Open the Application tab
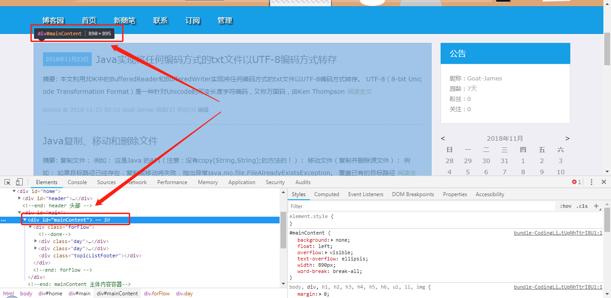The image size is (611, 298). [x=242, y=182]
